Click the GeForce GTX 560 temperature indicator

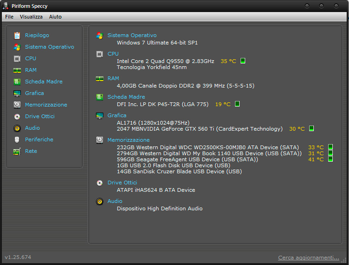point(311,129)
